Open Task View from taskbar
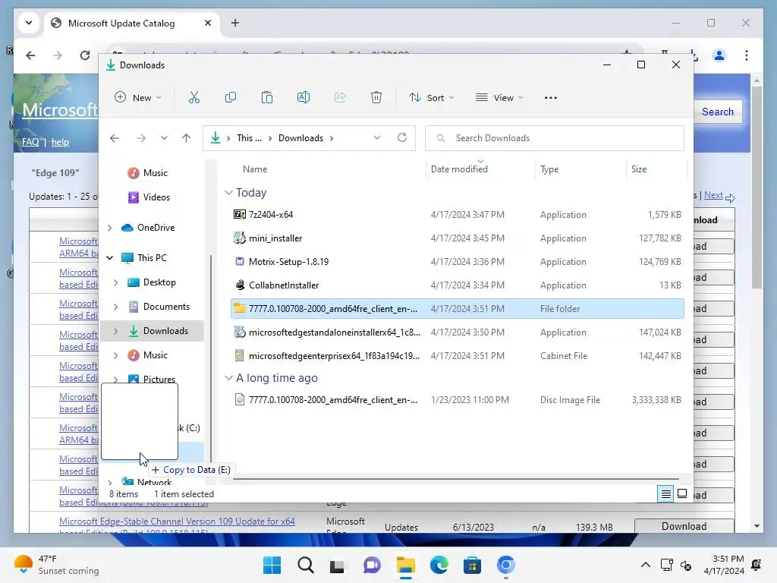This screenshot has height=583, width=777. (337, 566)
